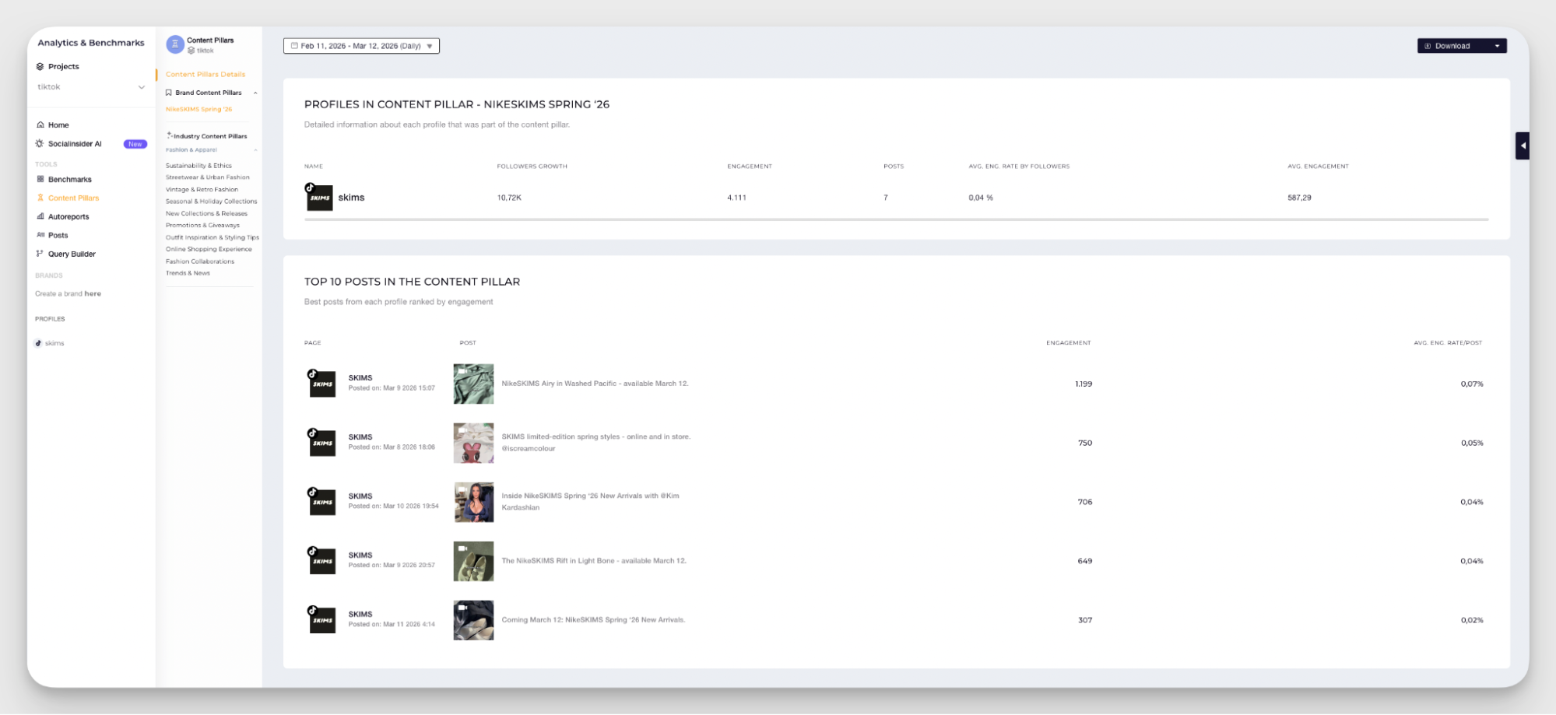Open the Projects section
The image size is (1556, 715).
pyautogui.click(x=63, y=66)
